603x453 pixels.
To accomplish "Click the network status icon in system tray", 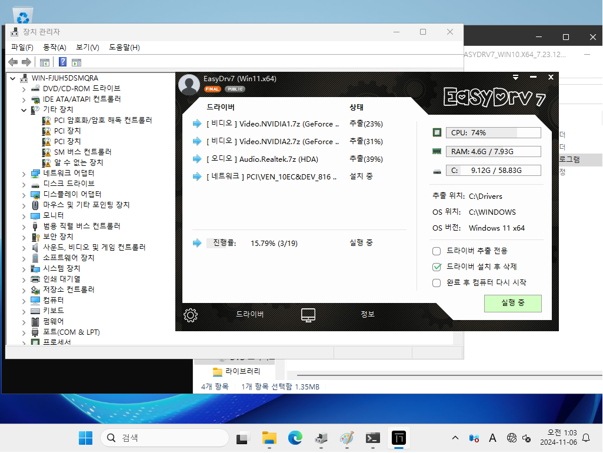I will click(511, 438).
